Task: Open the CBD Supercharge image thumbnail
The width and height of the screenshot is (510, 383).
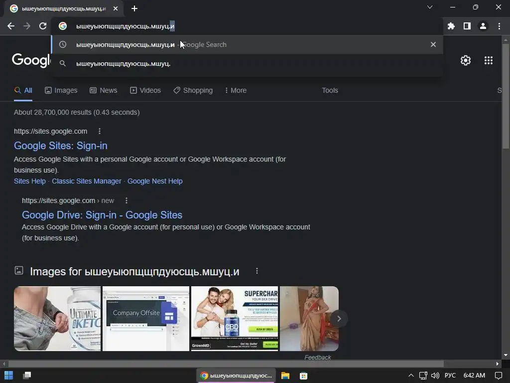Action: coord(235,319)
